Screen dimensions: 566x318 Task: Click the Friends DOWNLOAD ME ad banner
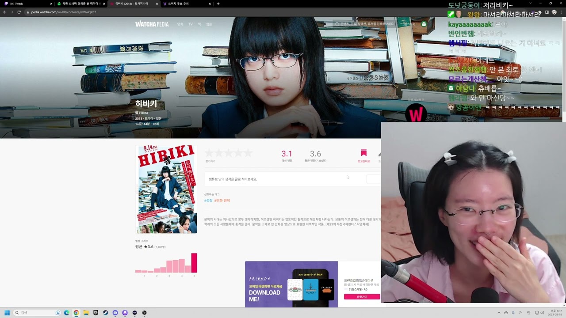tap(291, 284)
